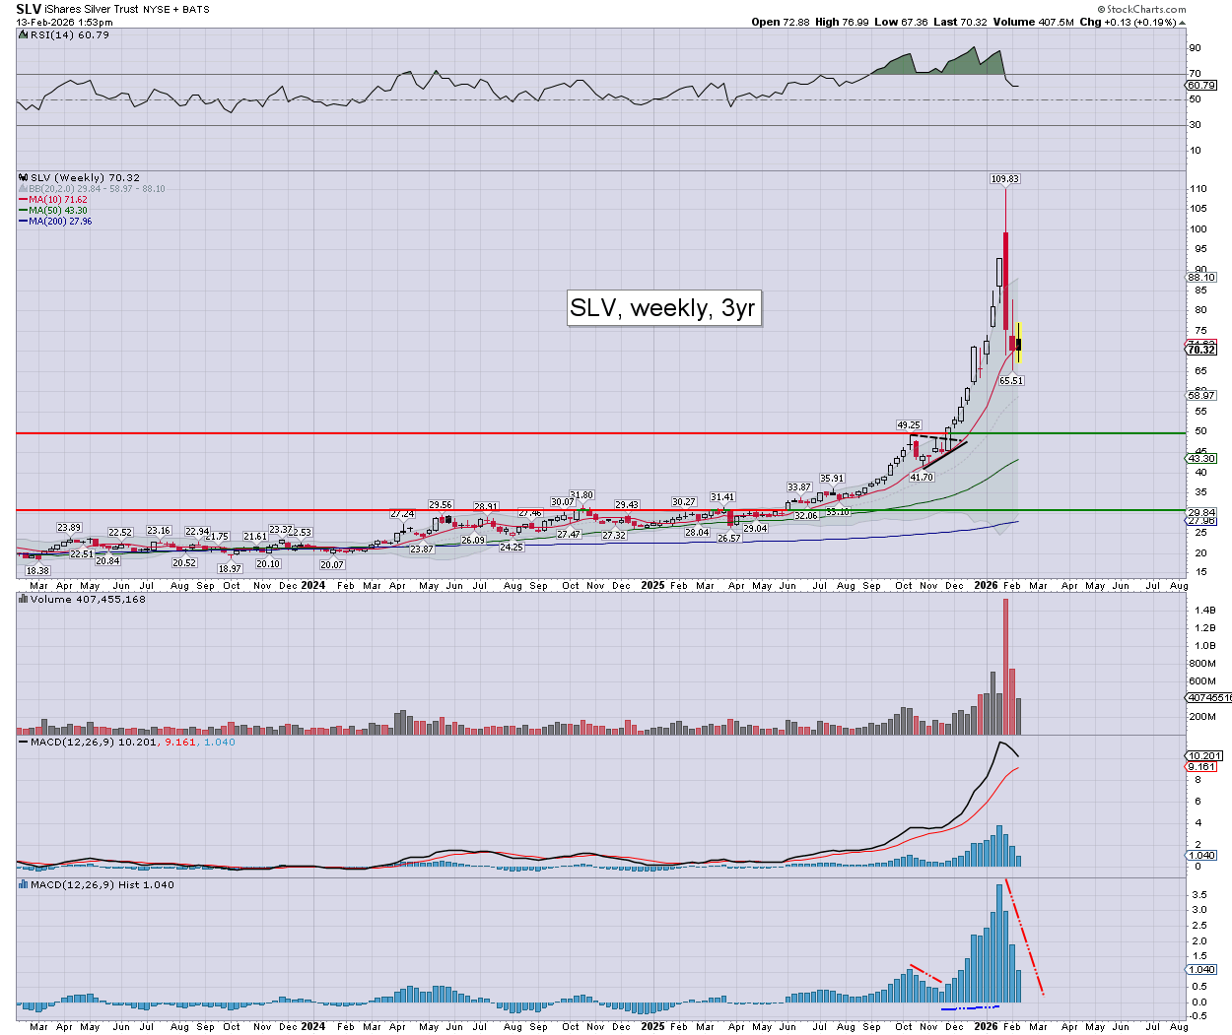Click the MACD(12,26,9) line legend icon
Viewport: 1232px width, 1035px height.
click(x=24, y=743)
